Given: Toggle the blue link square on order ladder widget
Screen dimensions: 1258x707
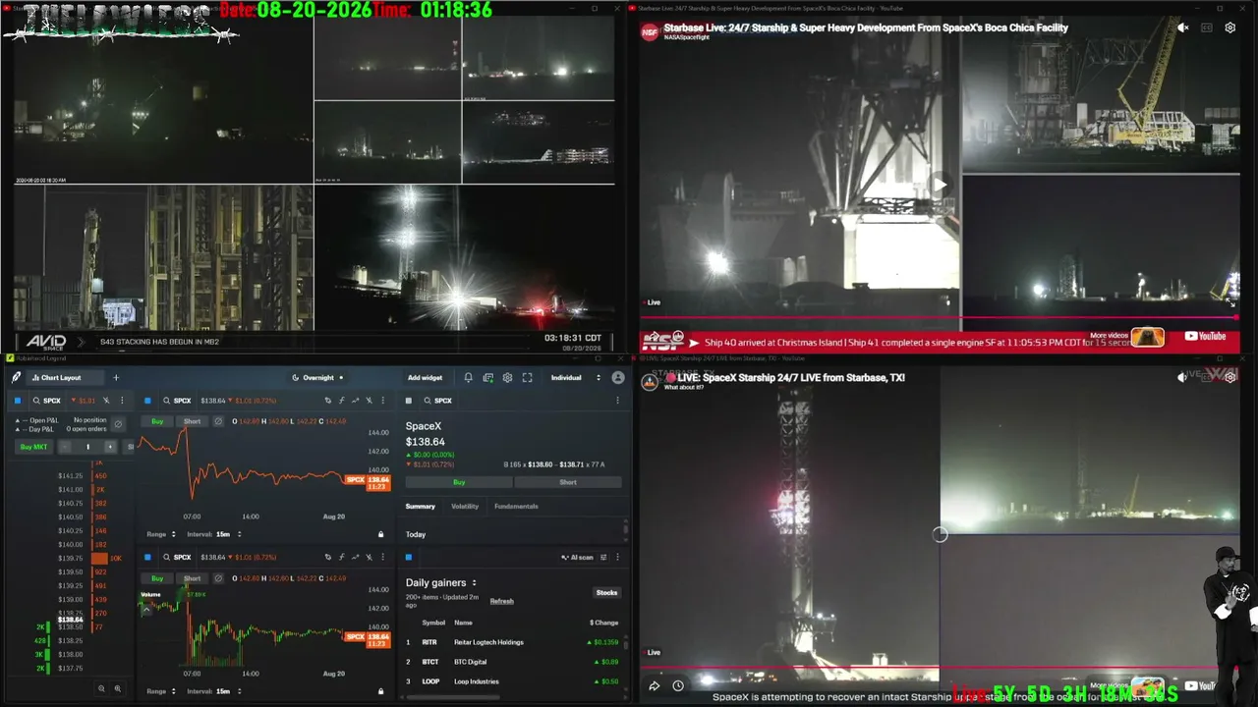Looking at the screenshot, I should [17, 401].
